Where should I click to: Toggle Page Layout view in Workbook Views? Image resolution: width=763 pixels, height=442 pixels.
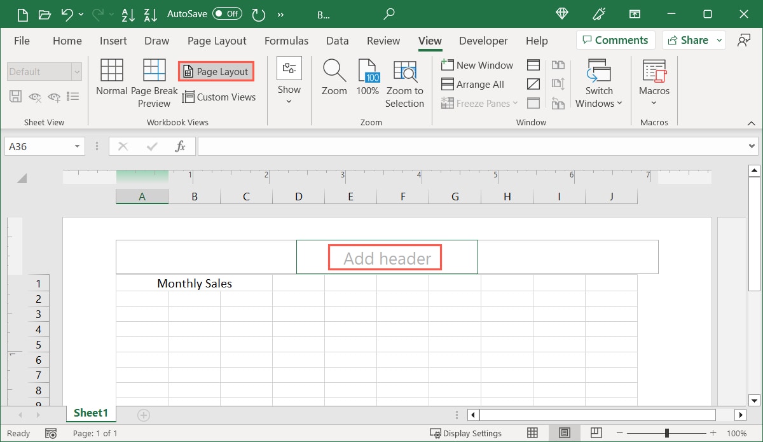216,71
